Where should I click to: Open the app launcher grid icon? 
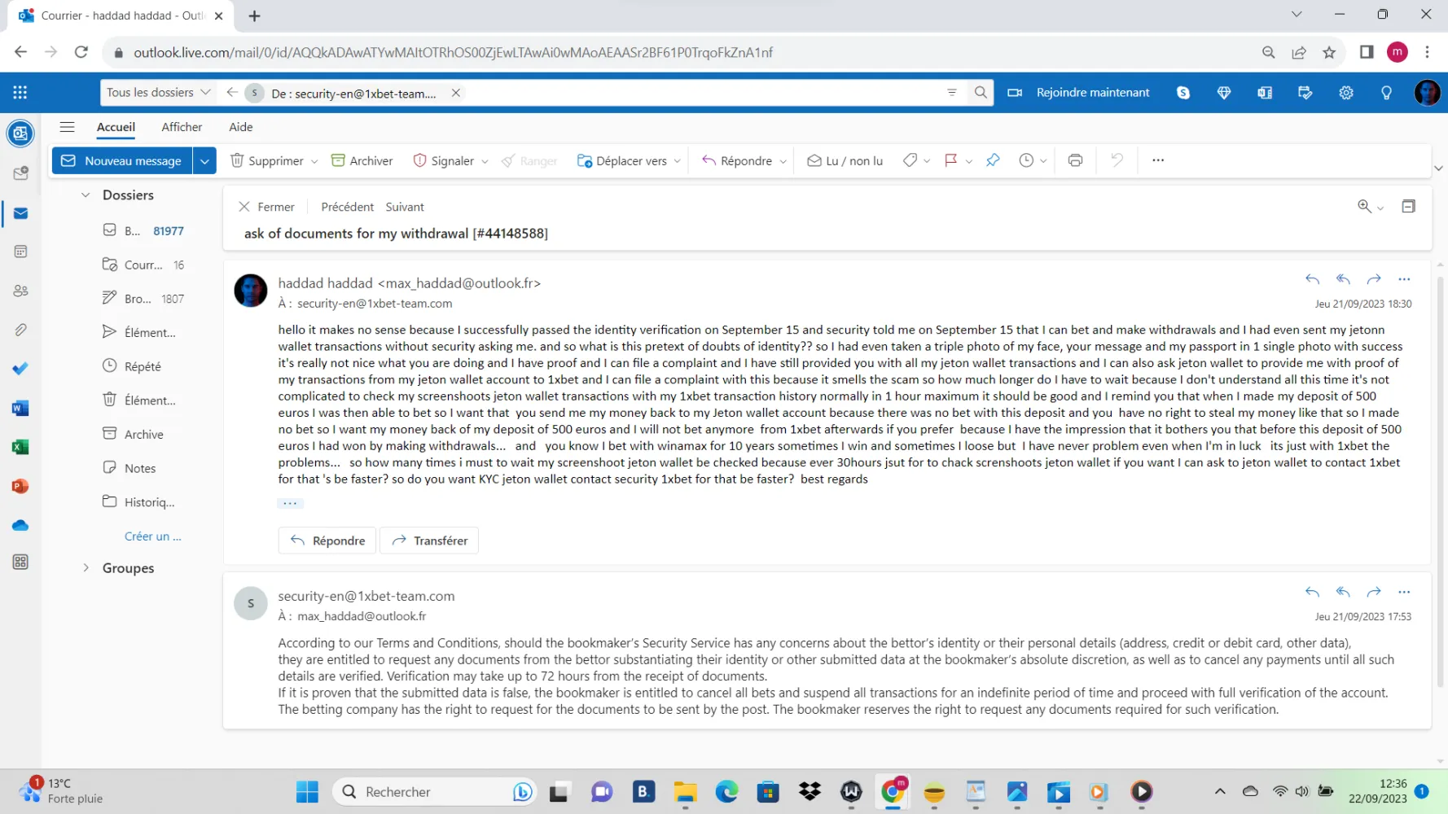click(20, 93)
